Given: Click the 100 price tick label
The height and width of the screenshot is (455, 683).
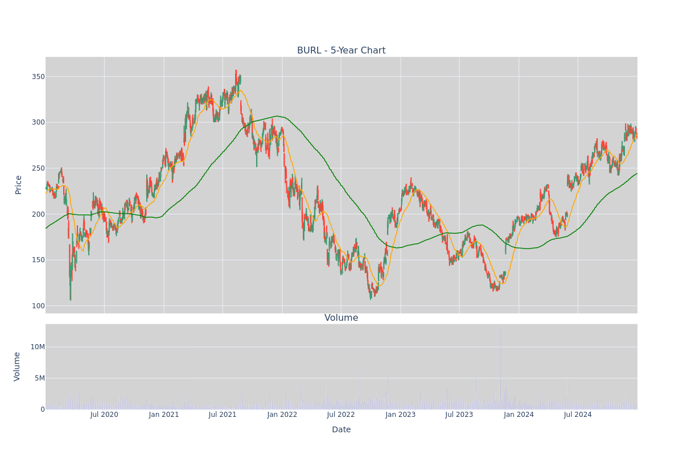Looking at the screenshot, I should click(x=38, y=306).
